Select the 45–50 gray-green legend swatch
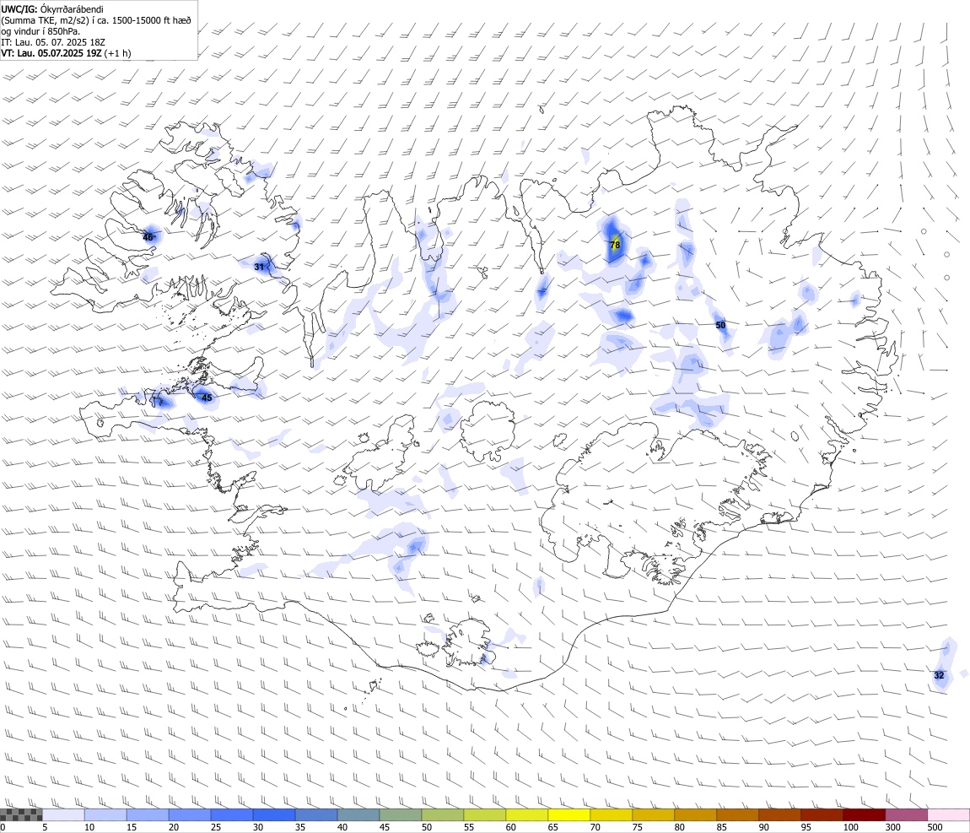 (x=401, y=814)
